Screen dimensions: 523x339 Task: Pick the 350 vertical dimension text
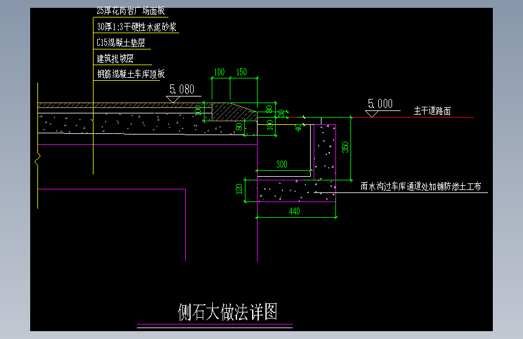(x=345, y=147)
